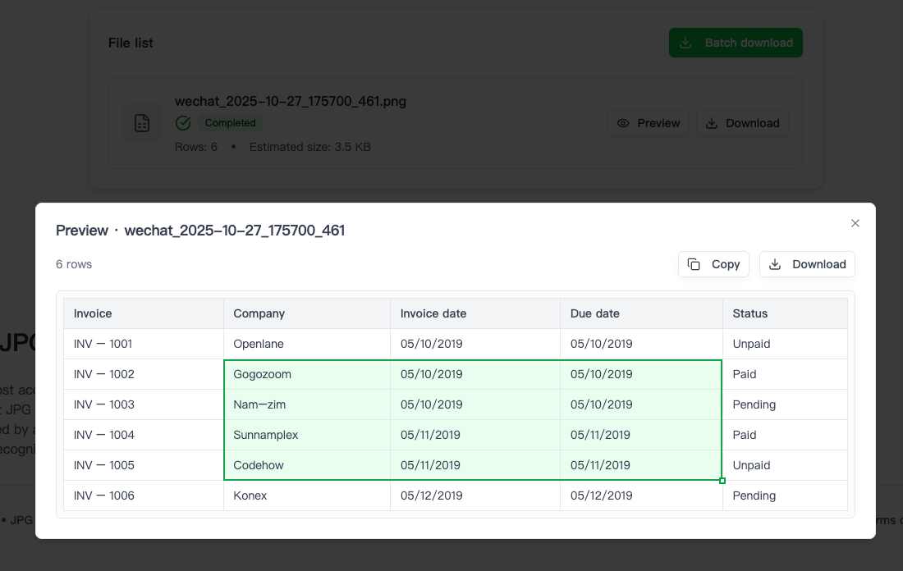The height and width of the screenshot is (571, 903).
Task: Select the Company column header
Action: tap(259, 313)
